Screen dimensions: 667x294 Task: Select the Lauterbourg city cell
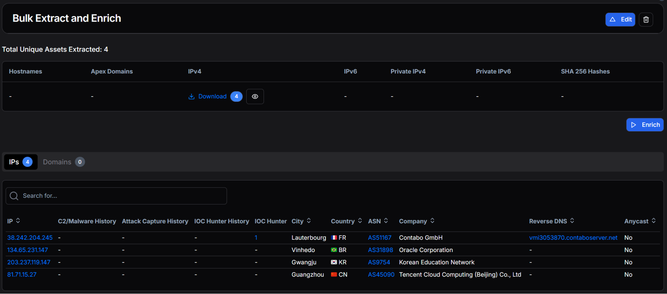tap(309, 238)
